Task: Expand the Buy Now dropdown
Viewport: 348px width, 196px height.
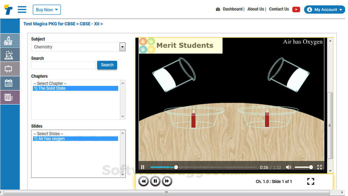Action: coord(47,9)
